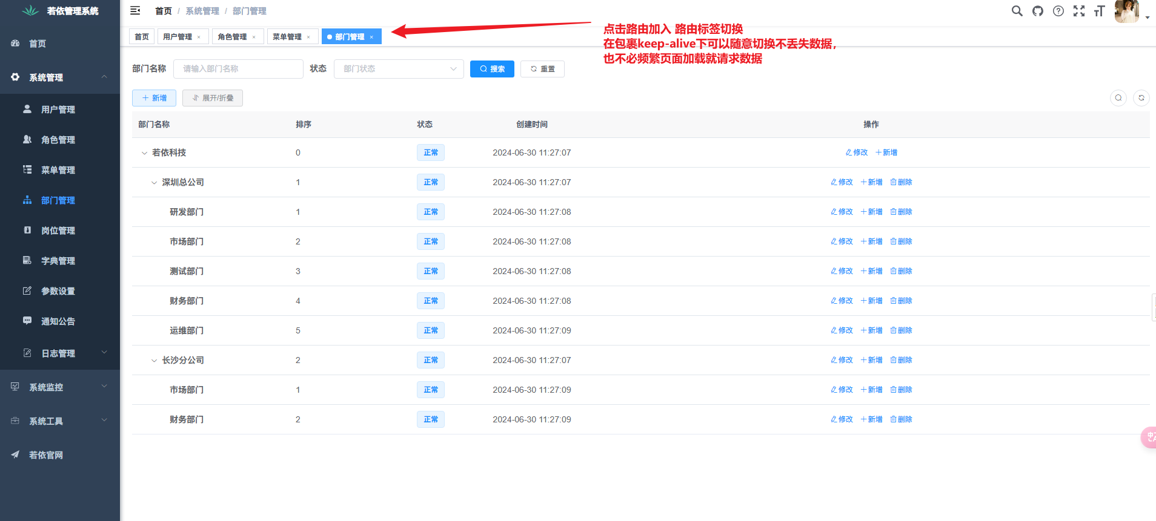The image size is (1156, 521).
Task: Click 删除 for the 研发部门 row
Action: (x=901, y=212)
